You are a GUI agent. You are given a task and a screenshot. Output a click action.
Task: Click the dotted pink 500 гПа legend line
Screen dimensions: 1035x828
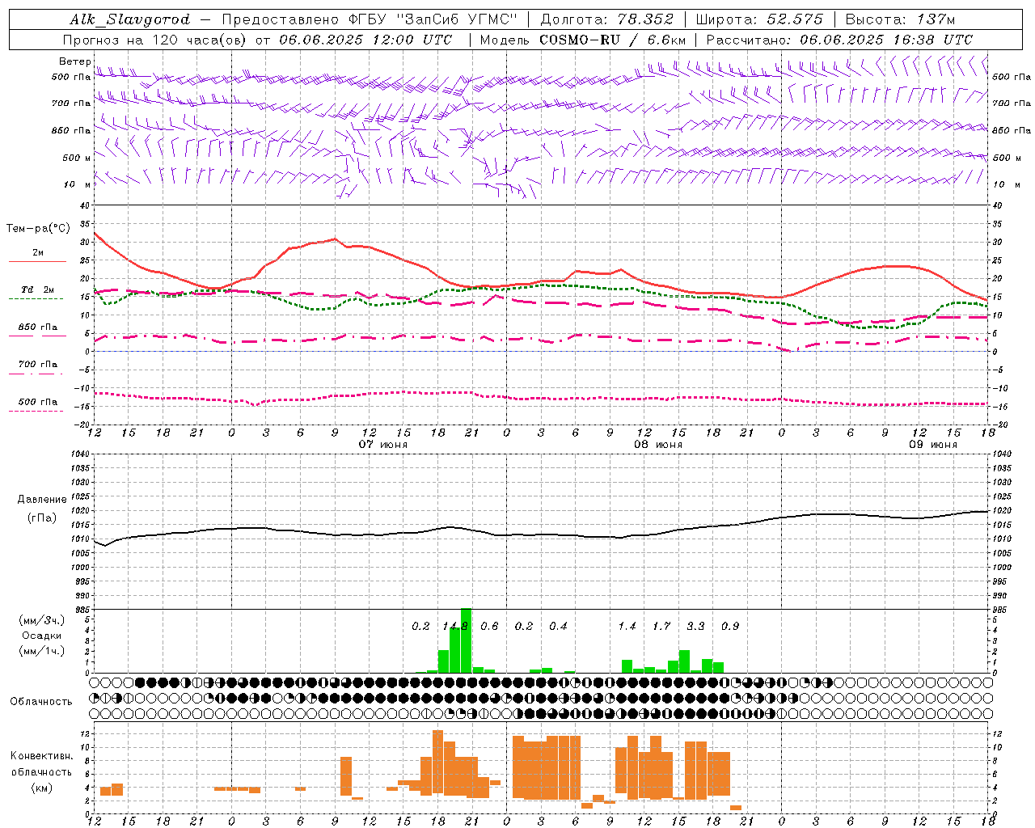pyautogui.click(x=36, y=412)
